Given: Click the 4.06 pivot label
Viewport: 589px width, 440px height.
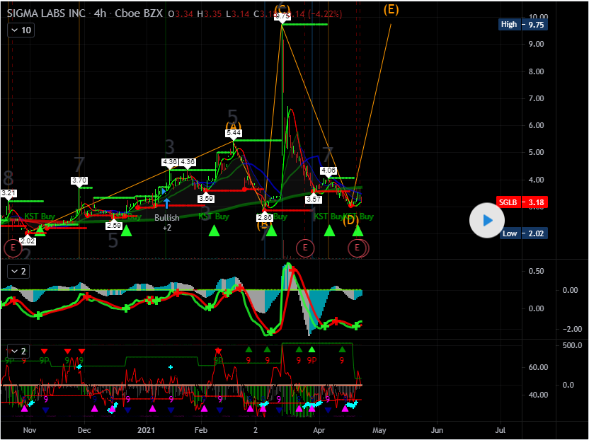Looking at the screenshot, I should (x=328, y=170).
